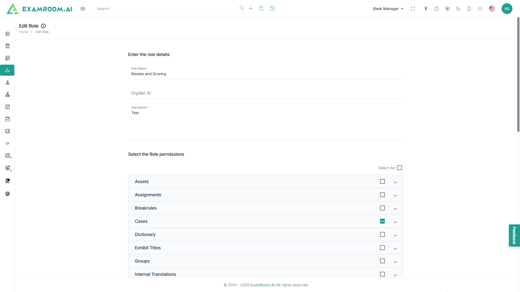Expand the Dictionary permissions row
Screen dimensions: 520x292
(395, 235)
